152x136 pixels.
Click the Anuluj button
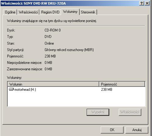137,130
